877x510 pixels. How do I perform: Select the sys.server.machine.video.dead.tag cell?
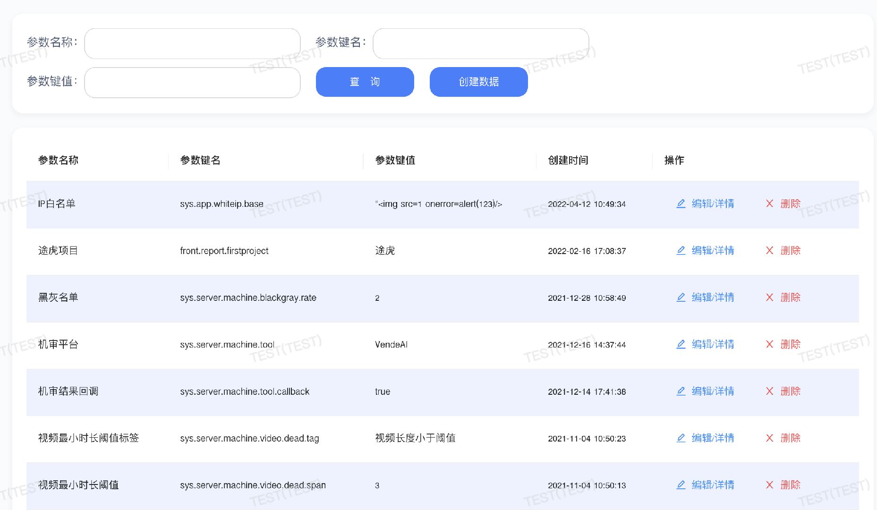pyautogui.click(x=249, y=438)
